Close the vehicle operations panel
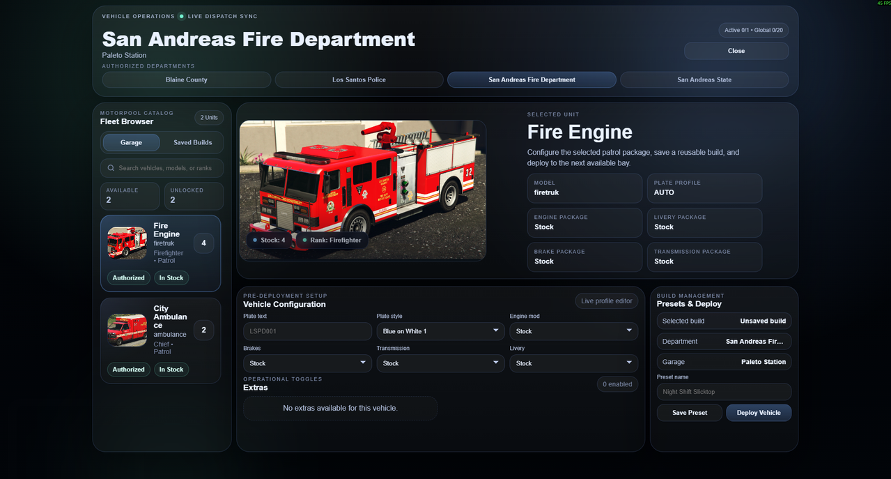Screen dimensions: 891x479 (x=736, y=51)
